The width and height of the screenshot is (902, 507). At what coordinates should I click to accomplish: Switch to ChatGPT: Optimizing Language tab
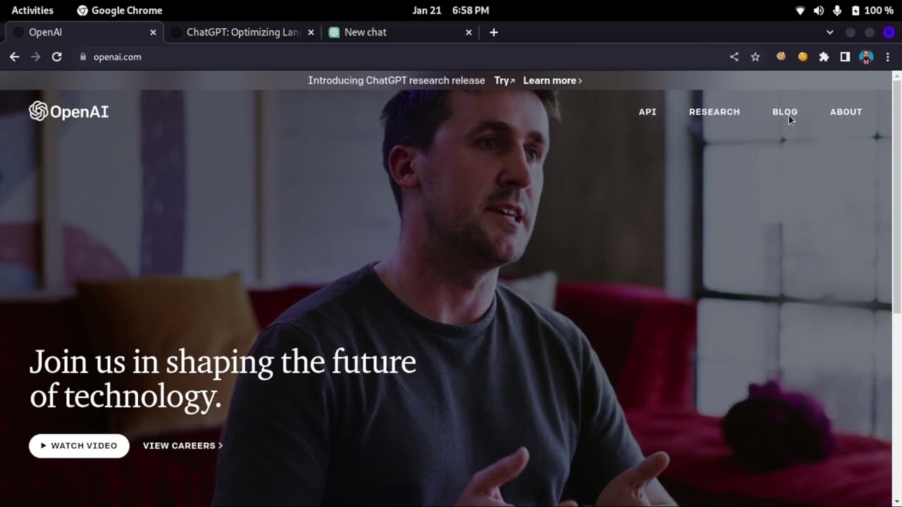tap(242, 32)
